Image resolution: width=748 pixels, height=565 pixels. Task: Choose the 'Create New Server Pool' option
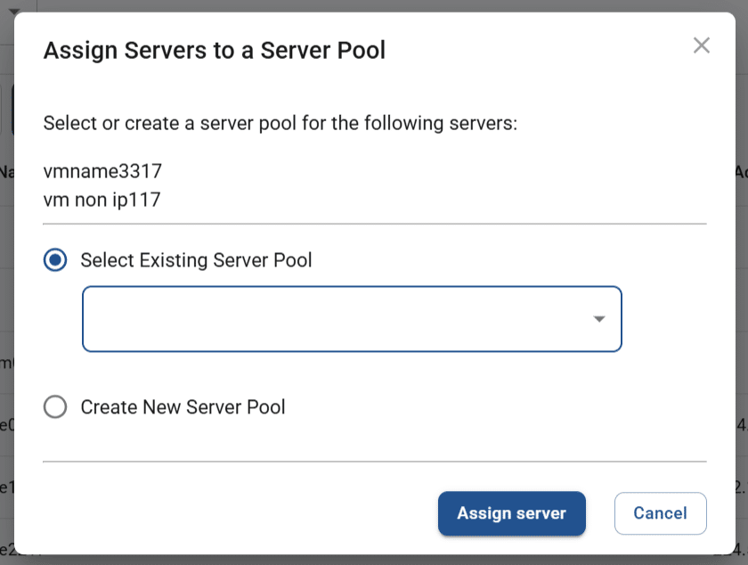click(53, 407)
